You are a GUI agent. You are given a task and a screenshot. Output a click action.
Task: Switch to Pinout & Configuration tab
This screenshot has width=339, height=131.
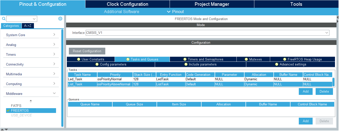point(43,4)
